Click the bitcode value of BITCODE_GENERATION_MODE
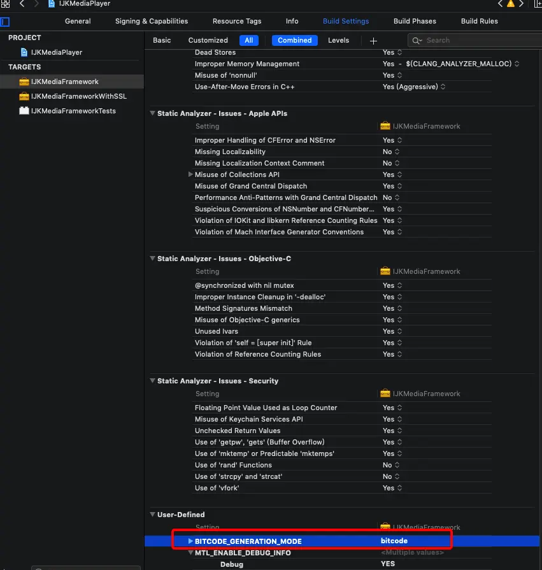 394,541
